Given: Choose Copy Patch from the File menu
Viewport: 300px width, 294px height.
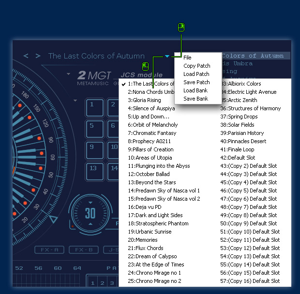Looking at the screenshot, I should (x=196, y=66).
